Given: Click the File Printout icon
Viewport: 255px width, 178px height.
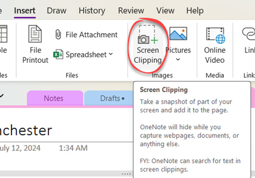Looking at the screenshot, I should coord(35,34).
